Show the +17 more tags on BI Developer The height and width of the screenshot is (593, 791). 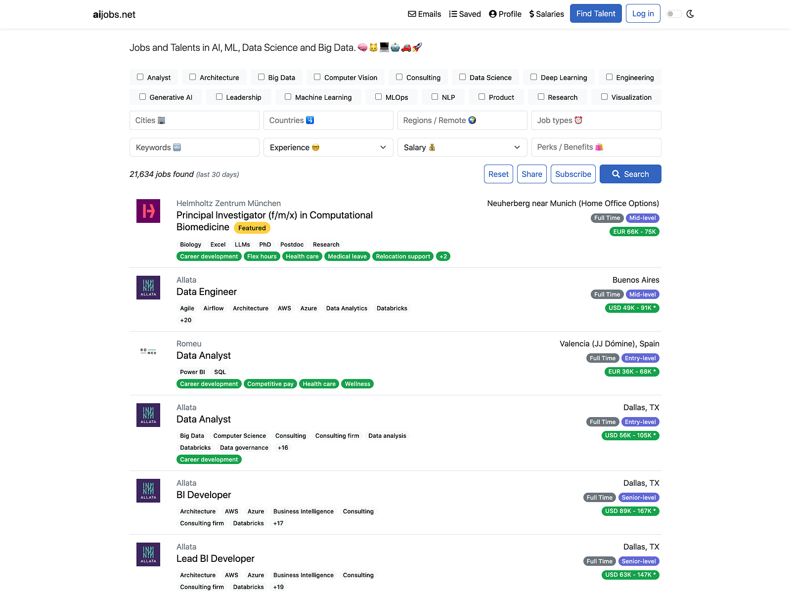(278, 523)
